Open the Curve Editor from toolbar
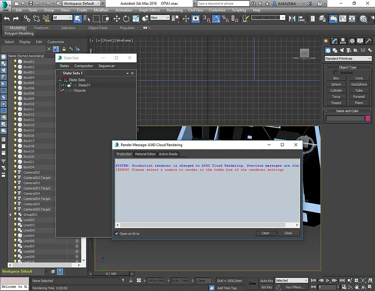 point(343,19)
